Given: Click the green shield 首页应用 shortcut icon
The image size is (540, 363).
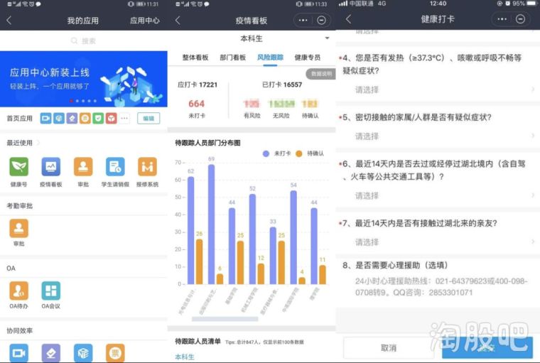Looking at the screenshot, I should click(x=98, y=119).
